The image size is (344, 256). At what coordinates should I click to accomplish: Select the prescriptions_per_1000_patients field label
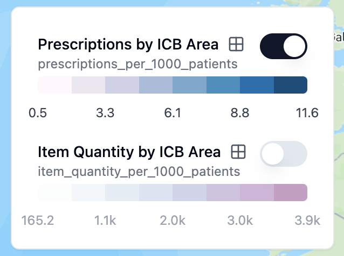137,65
